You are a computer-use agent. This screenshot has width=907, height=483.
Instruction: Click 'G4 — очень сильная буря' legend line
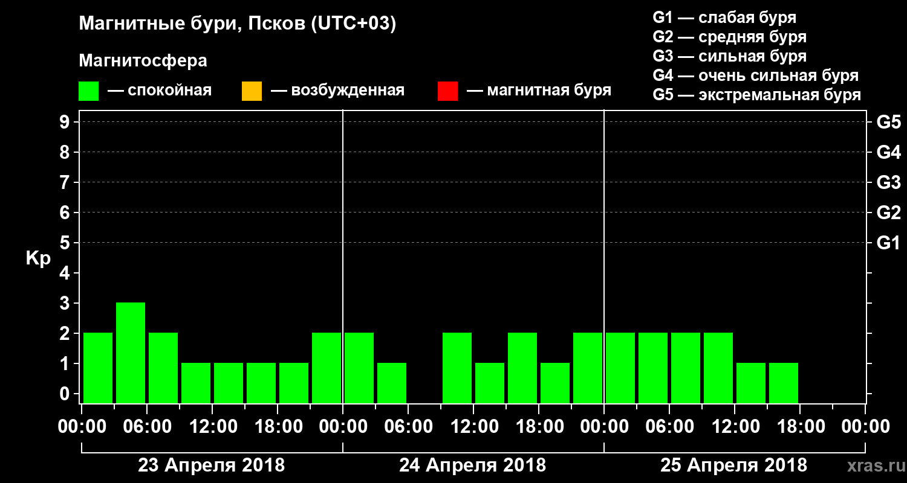pyautogui.click(x=756, y=75)
